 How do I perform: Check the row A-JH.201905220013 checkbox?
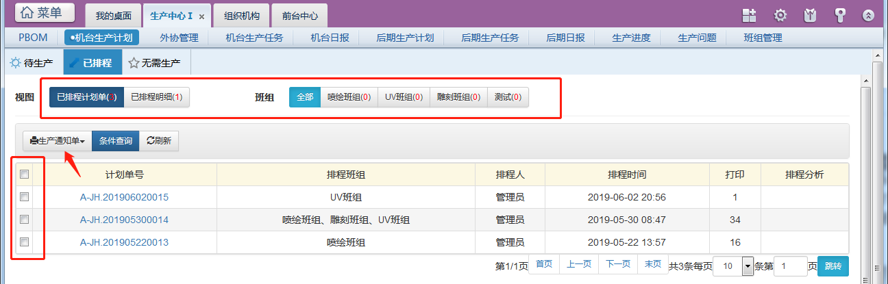(x=24, y=242)
